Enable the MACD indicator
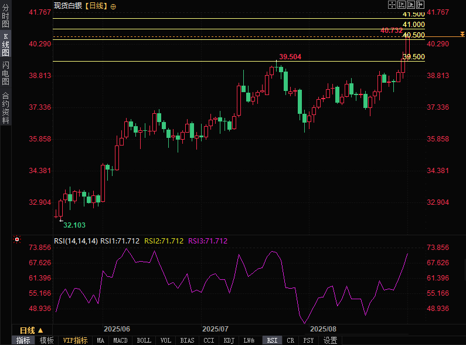The width and height of the screenshot is (466, 345). point(120,340)
